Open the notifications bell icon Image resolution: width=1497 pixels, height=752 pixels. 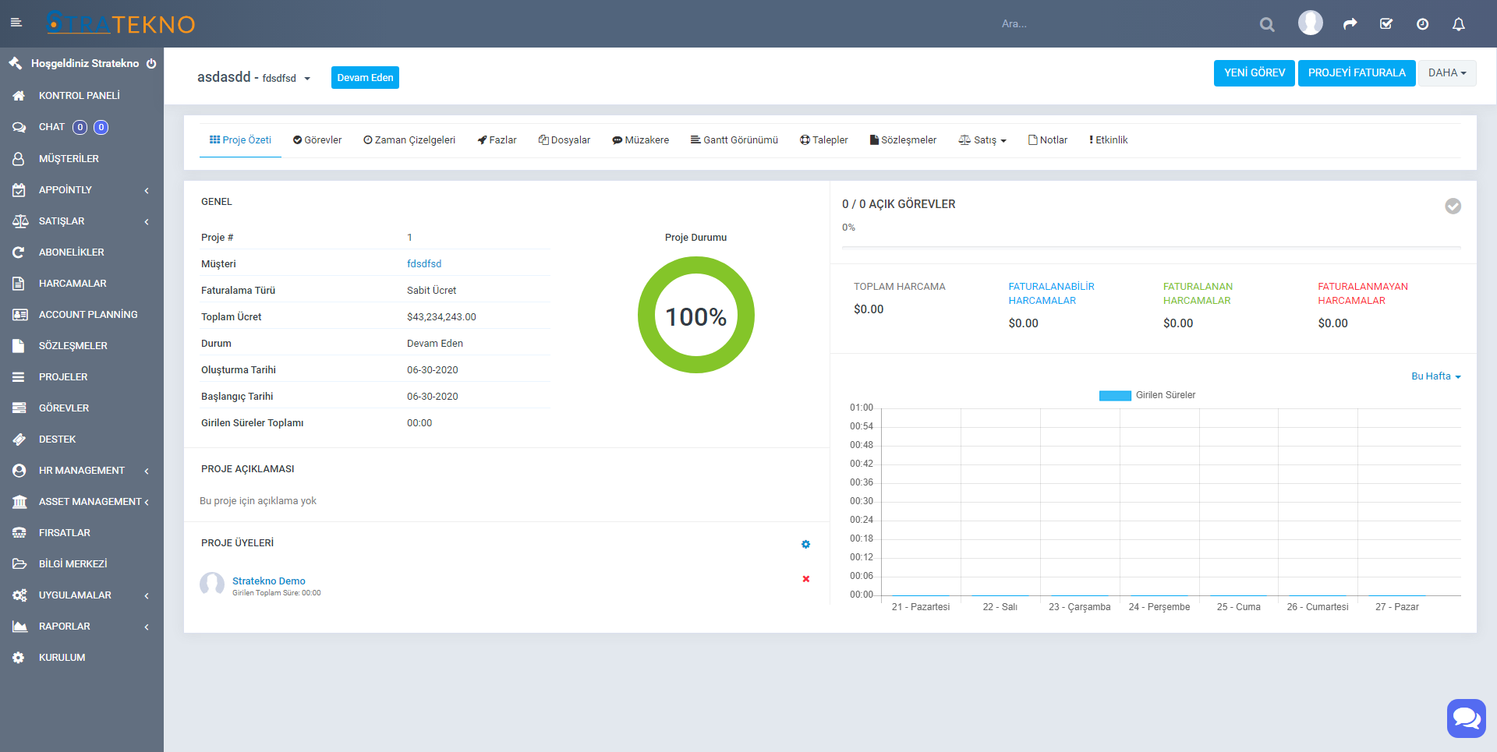tap(1459, 24)
